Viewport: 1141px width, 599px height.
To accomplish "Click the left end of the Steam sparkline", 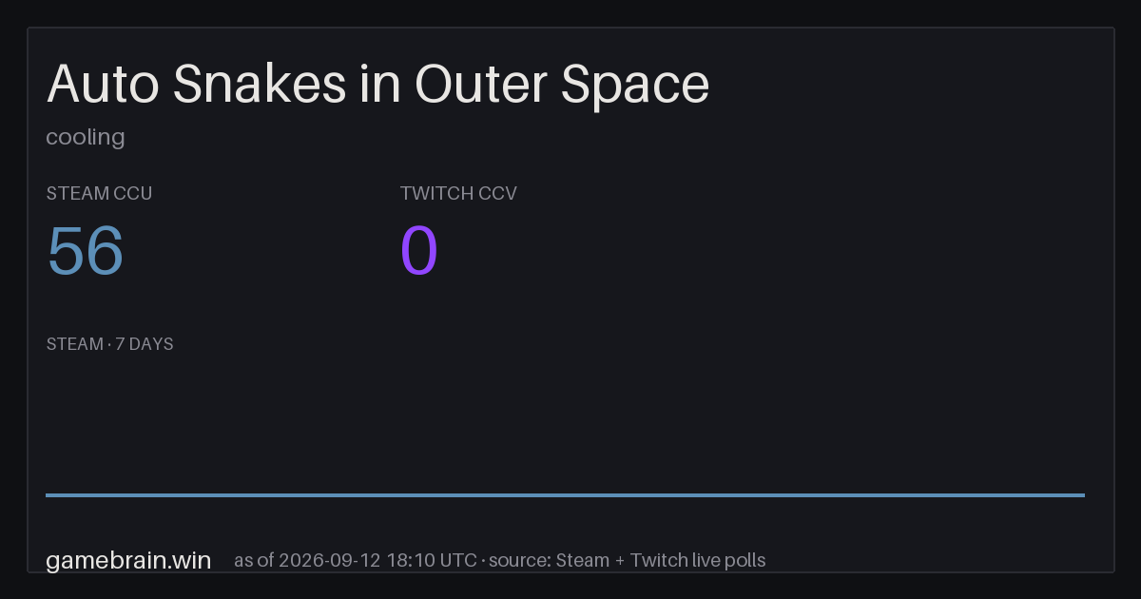I will 48,494.
